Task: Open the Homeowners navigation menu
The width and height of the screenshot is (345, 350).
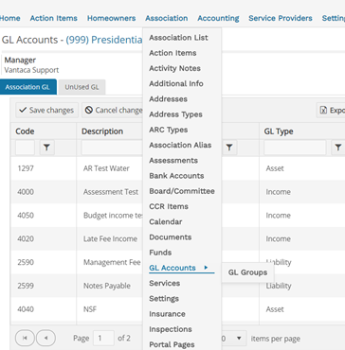Action: (112, 18)
